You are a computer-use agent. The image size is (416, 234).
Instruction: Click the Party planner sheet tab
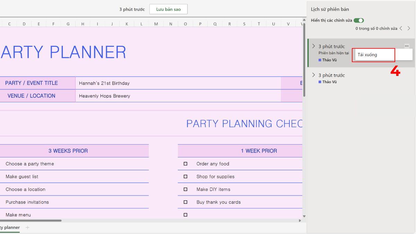[x=10, y=227]
